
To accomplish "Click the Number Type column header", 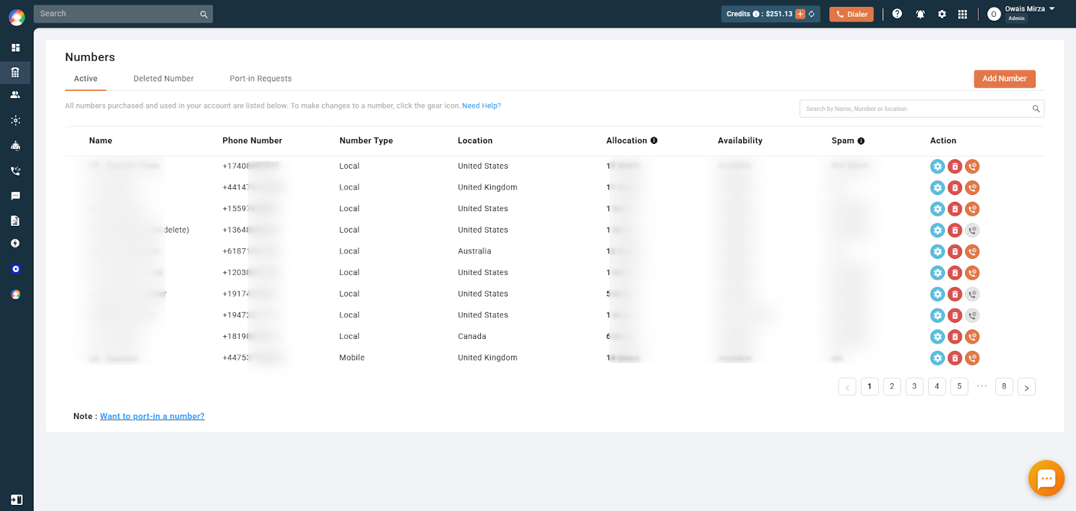I will click(x=366, y=141).
